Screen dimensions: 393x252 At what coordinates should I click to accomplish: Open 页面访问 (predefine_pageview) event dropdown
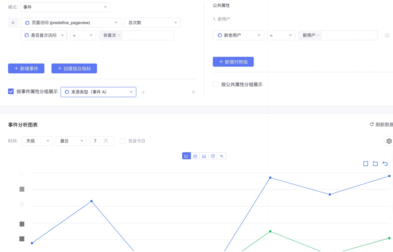pyautogui.click(x=71, y=23)
